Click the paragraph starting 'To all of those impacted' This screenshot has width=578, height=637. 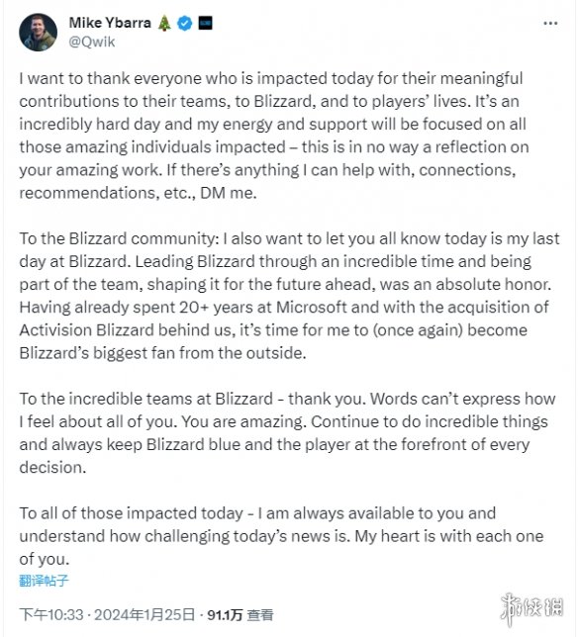[x=281, y=536]
